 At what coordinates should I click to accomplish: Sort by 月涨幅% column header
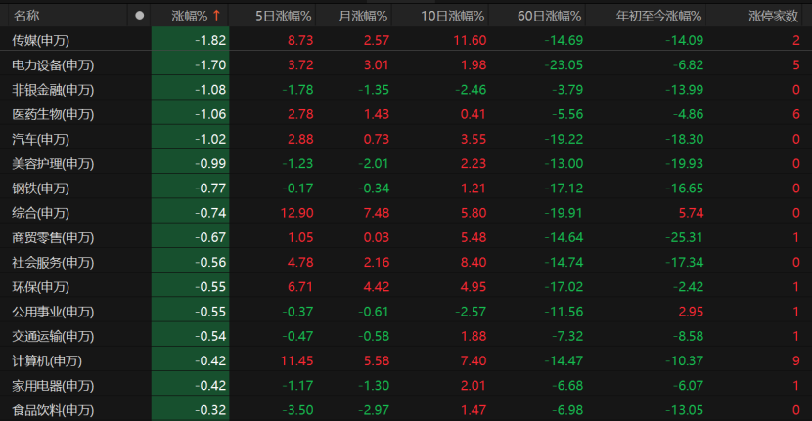[363, 16]
